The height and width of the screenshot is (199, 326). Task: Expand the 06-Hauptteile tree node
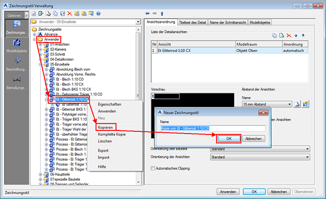(x=40, y=174)
